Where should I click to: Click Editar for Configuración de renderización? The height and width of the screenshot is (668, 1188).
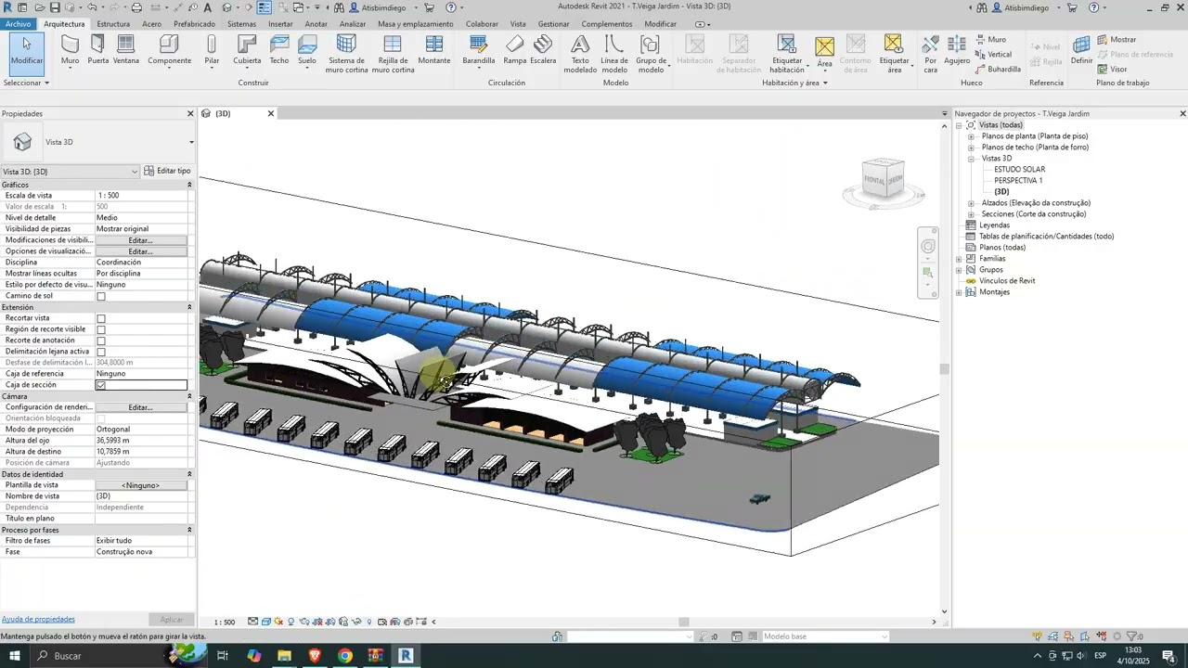141,407
